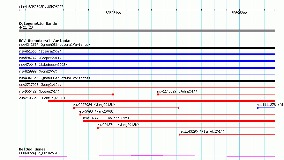This screenshot has height=160, width=284.
Task: Click the 85696100 ruler position label
Action: point(113,13)
